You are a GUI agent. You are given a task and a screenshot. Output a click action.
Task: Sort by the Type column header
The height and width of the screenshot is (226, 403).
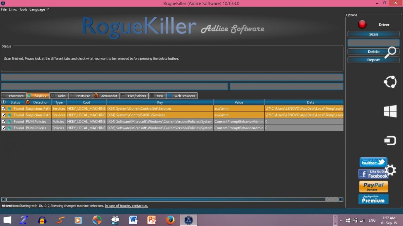point(59,102)
